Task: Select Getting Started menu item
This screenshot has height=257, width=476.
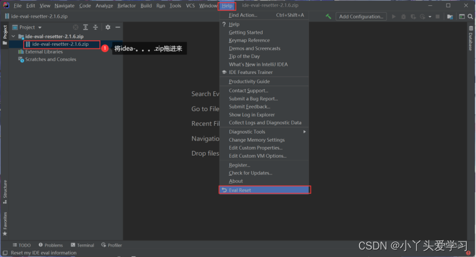Action: pyautogui.click(x=264, y=32)
